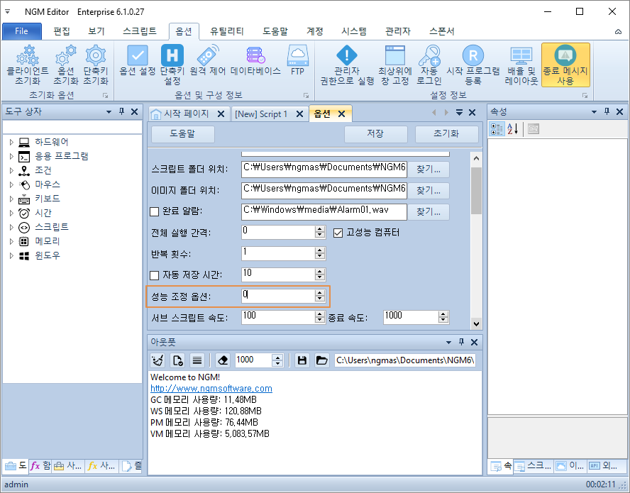
Task: Expand the 응용 프로그램 tree node
Action: (x=11, y=156)
